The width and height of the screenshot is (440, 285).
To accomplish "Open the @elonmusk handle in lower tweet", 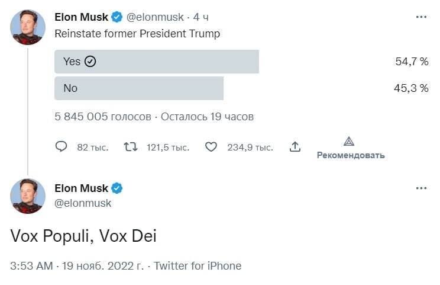I will click(x=83, y=203).
